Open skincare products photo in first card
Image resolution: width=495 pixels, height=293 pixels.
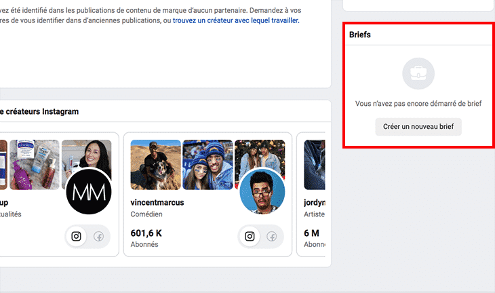coord(35,165)
